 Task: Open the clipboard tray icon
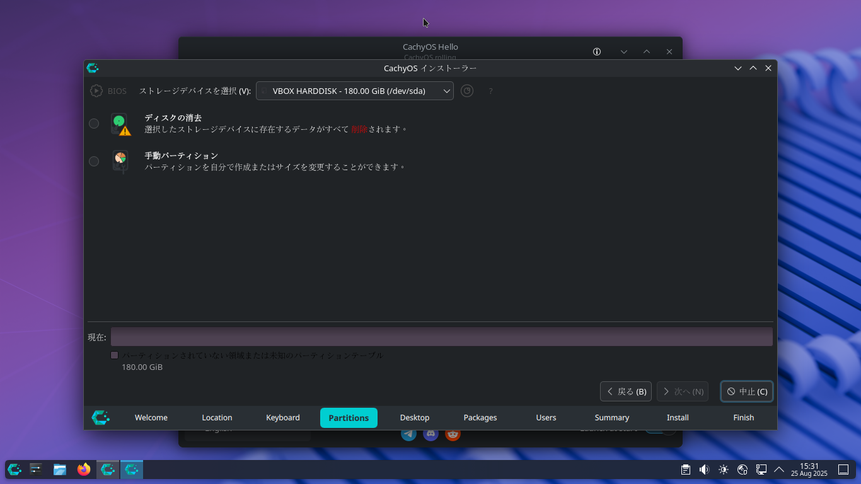coord(686,470)
